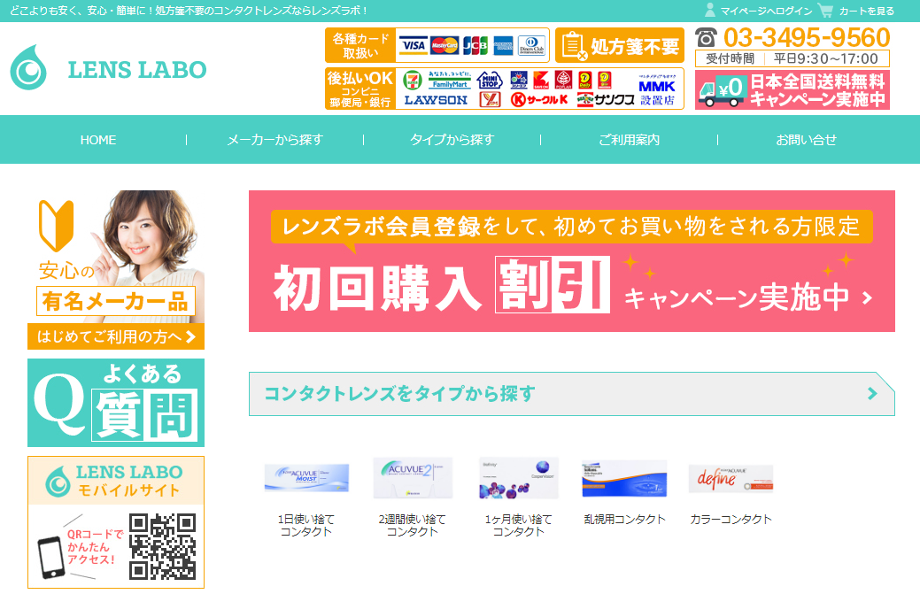Go to ご利用案内 page
The height and width of the screenshot is (594, 920).
(629, 140)
